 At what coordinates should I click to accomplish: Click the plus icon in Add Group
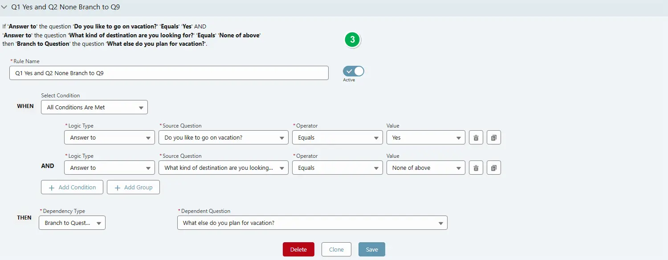[118, 187]
